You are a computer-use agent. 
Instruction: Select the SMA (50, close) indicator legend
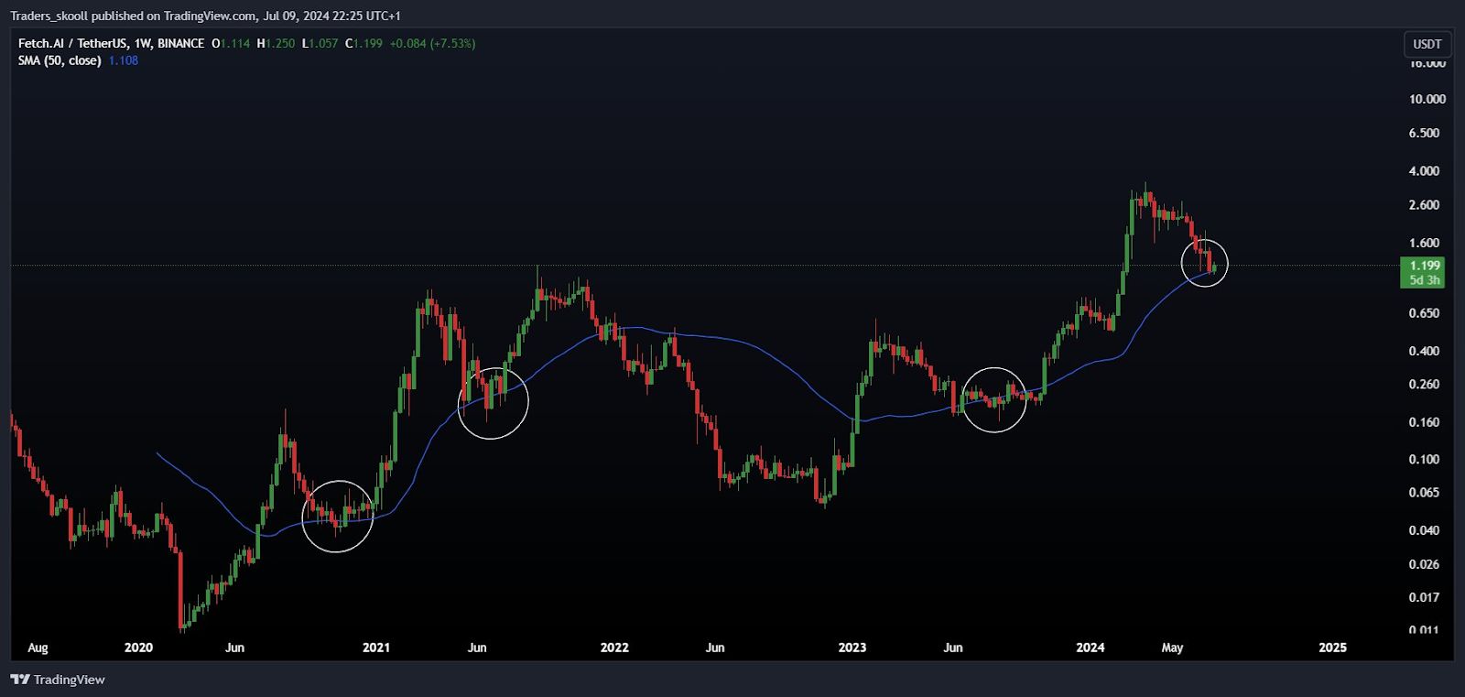(60, 60)
